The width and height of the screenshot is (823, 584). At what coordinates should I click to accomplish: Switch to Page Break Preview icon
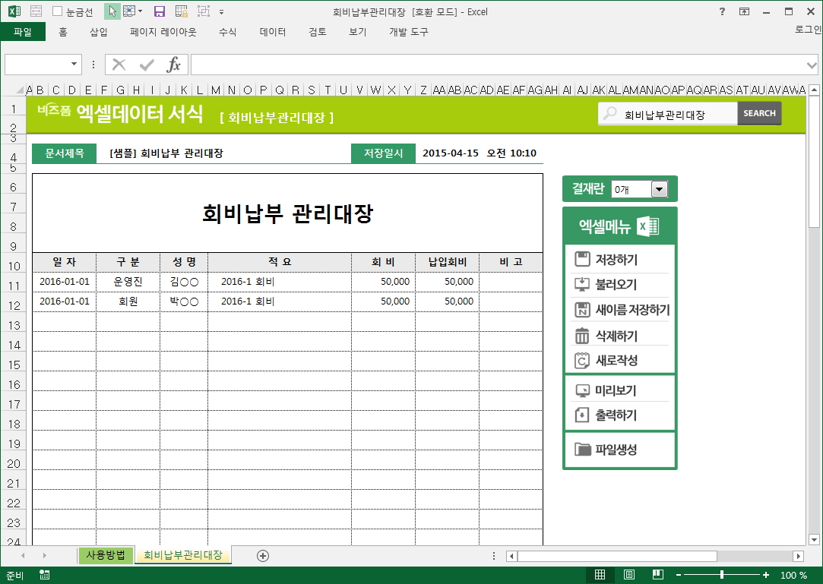pyautogui.click(x=657, y=575)
